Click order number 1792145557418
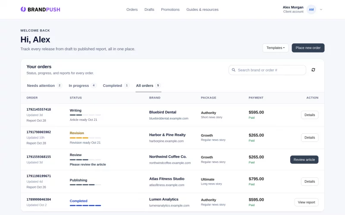This screenshot has width=345, height=215. click(39, 109)
